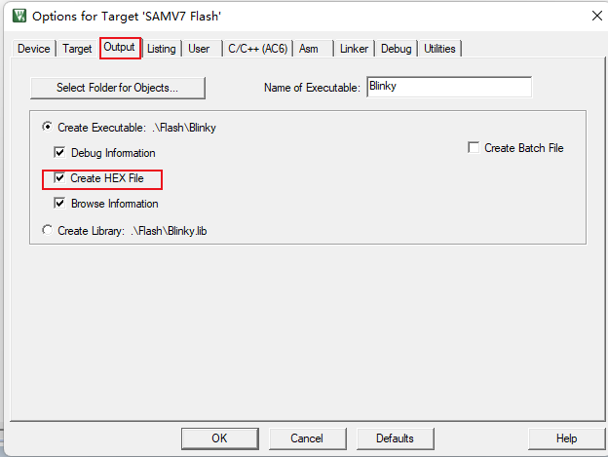The width and height of the screenshot is (608, 457).
Task: Select the Create Library radio button
Action: 48,230
